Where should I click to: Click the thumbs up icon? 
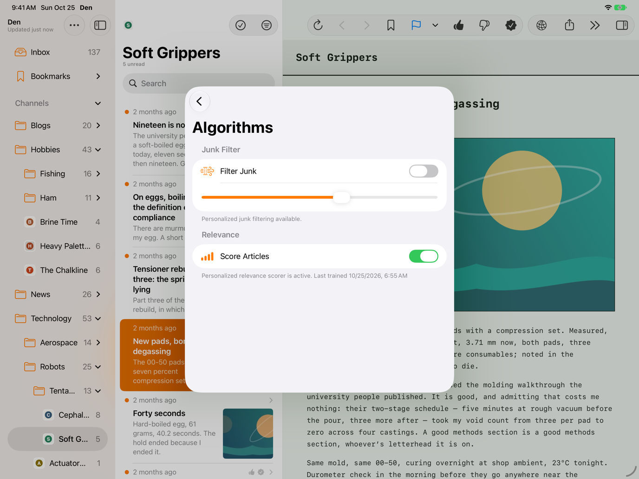pyautogui.click(x=459, y=25)
